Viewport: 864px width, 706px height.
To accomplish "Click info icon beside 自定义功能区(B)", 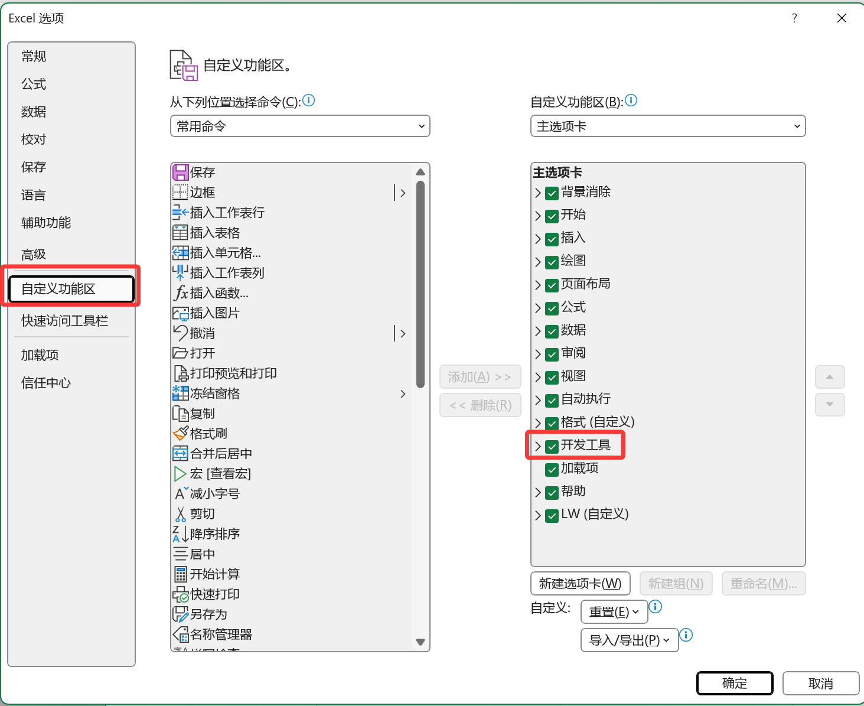I will click(631, 100).
